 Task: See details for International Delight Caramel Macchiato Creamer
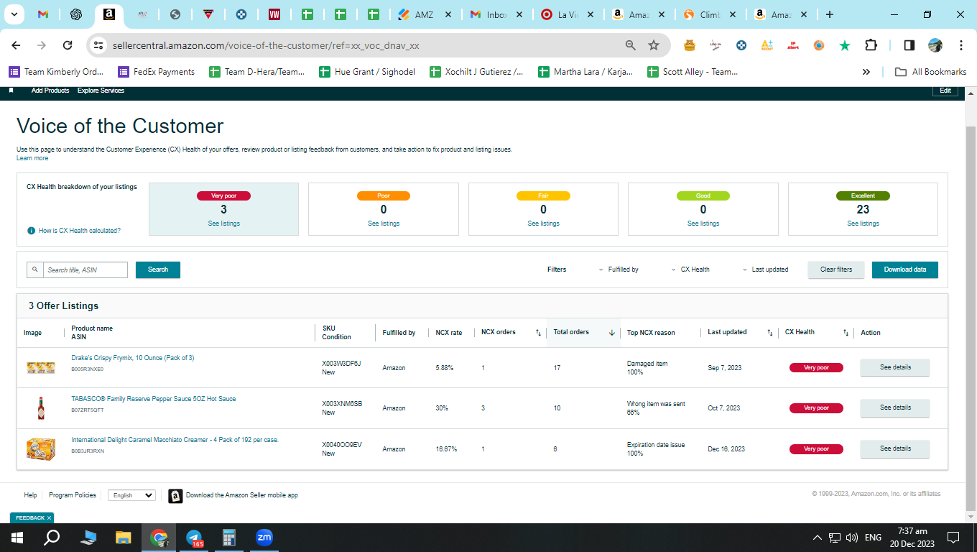[895, 448]
